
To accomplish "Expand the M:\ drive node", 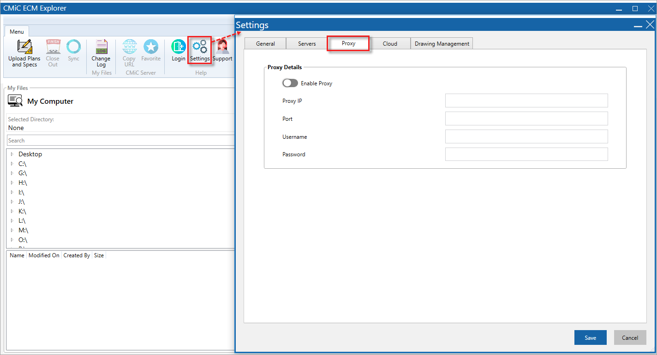I will (12, 230).
